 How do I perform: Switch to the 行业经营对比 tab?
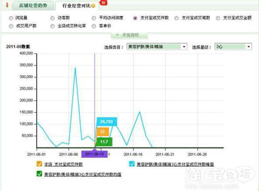tap(77, 6)
